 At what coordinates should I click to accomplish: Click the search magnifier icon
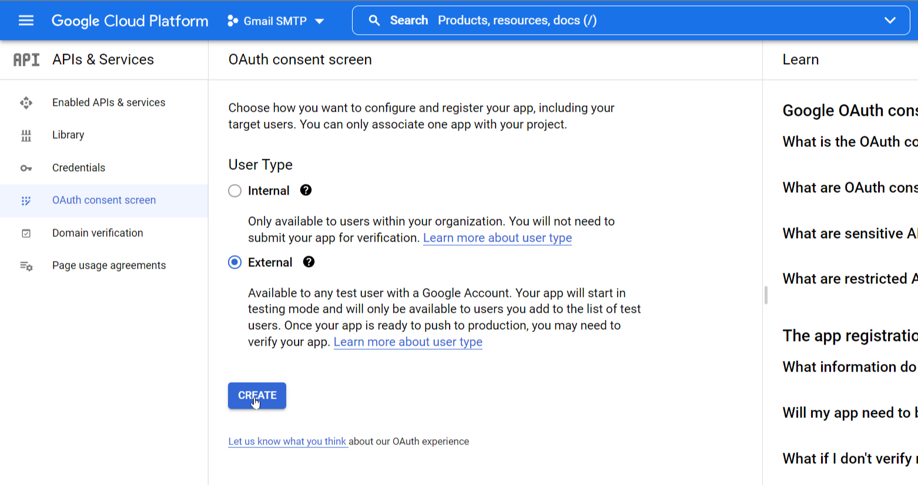[x=374, y=20]
